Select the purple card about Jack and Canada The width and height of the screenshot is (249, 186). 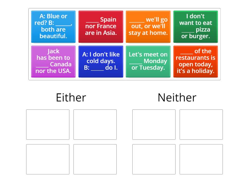[x=53, y=61]
